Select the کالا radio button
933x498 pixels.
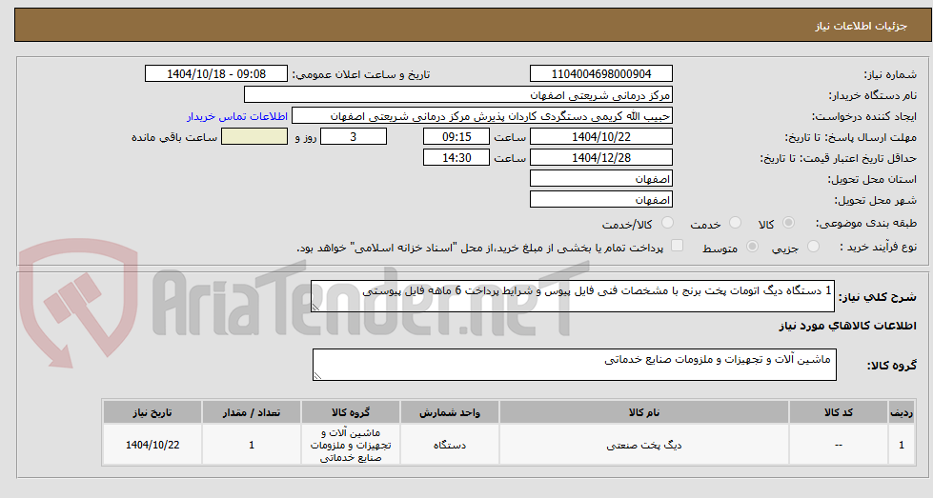click(x=788, y=224)
